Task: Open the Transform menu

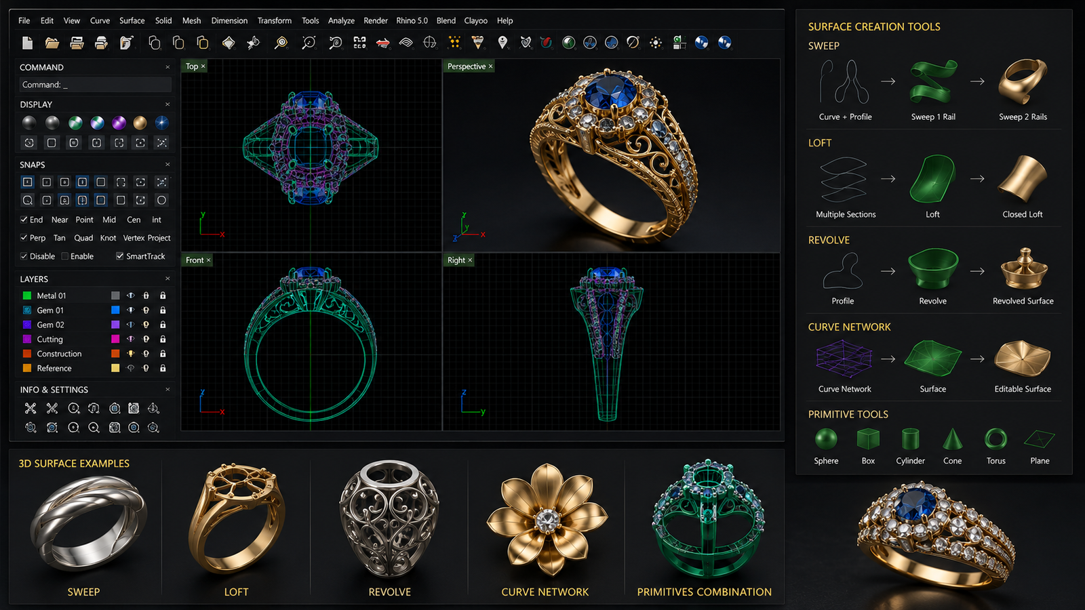Action: pos(275,21)
